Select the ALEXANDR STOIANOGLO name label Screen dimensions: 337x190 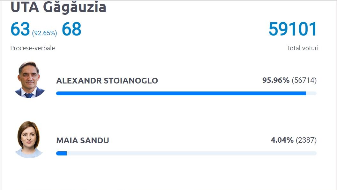(107, 81)
